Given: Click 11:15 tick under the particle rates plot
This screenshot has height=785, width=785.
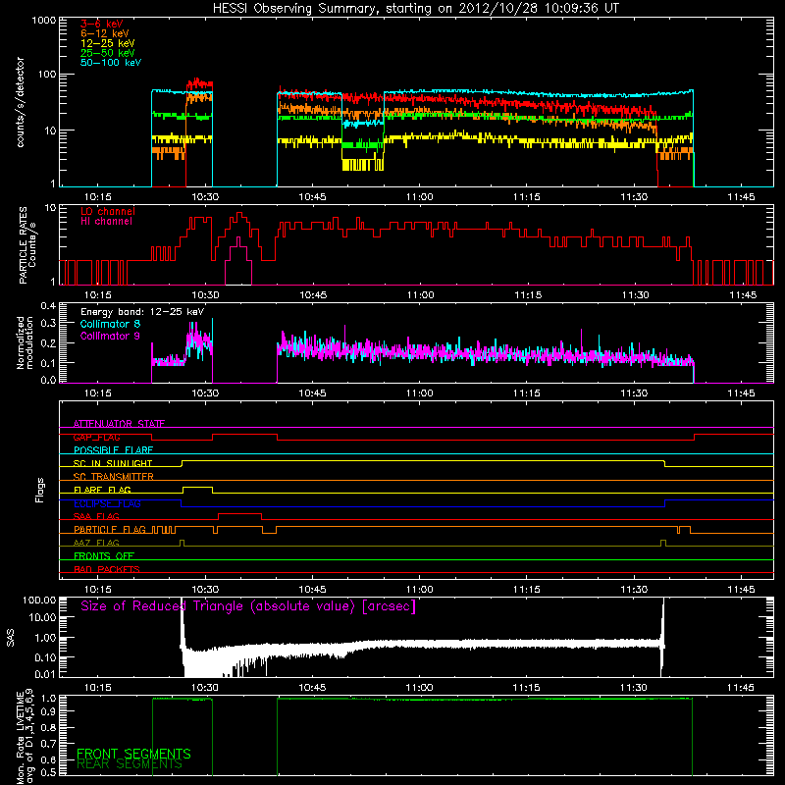Looking at the screenshot, I should point(528,295).
